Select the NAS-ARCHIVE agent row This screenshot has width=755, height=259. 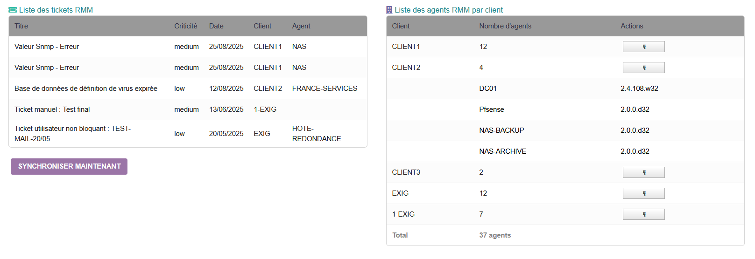pyautogui.click(x=502, y=151)
